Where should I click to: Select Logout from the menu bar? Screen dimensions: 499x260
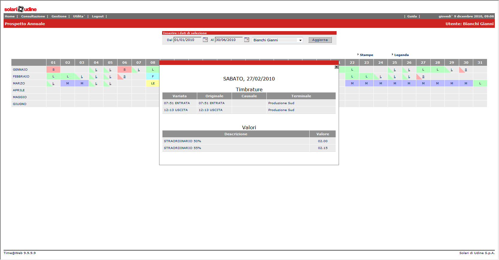coord(98,16)
